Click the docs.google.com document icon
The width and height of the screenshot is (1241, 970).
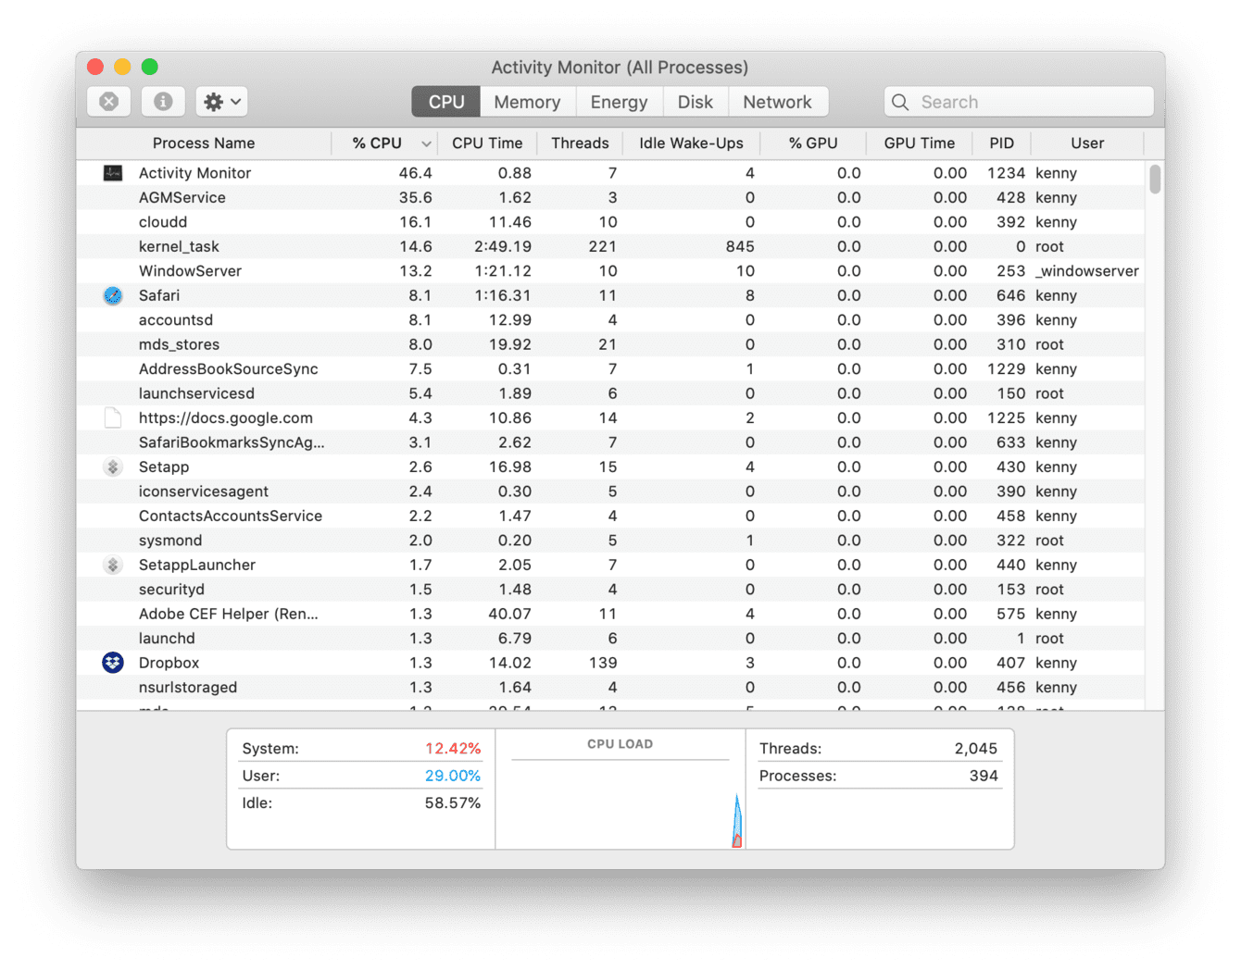click(113, 418)
